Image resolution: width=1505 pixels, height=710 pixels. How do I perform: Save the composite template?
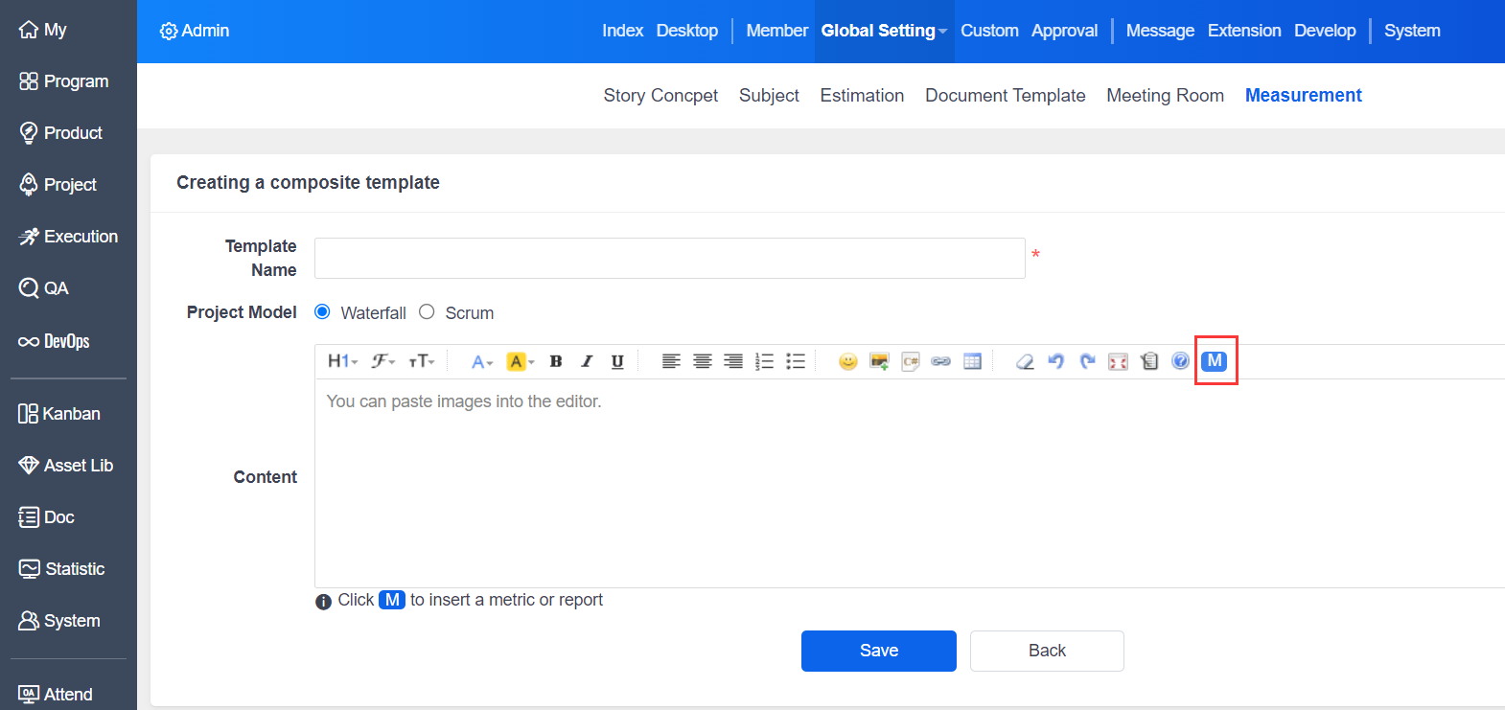tap(878, 651)
